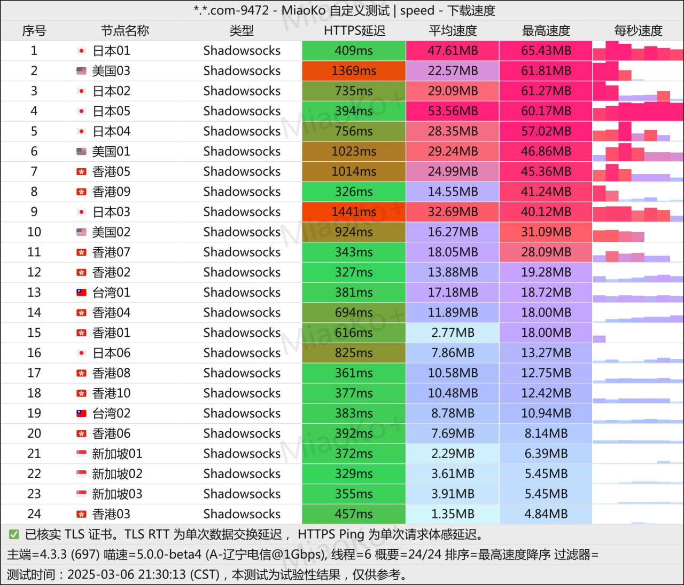Click the 13.27MB max speed cell

pyautogui.click(x=546, y=353)
